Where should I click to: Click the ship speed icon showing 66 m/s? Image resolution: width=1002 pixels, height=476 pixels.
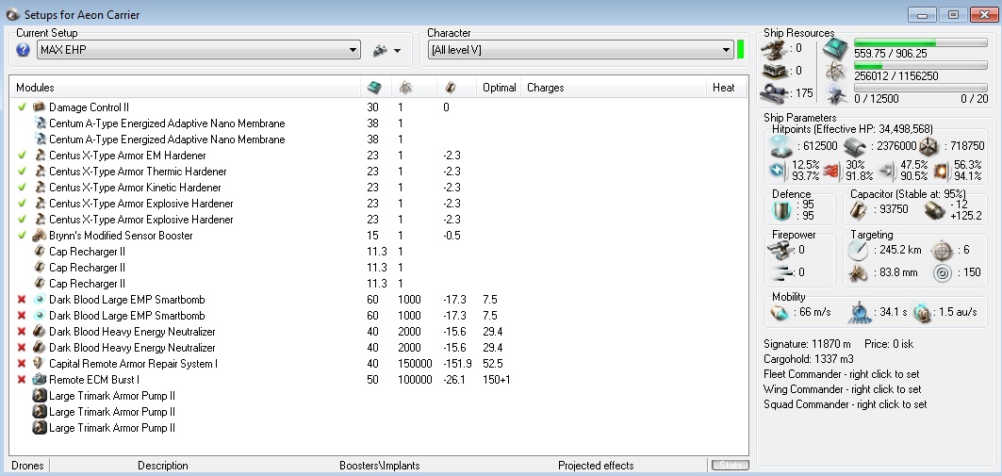tap(780, 313)
